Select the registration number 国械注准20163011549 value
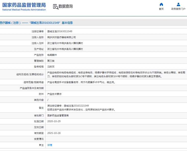Screen dimensions: 187x151 [x=60, y=31]
